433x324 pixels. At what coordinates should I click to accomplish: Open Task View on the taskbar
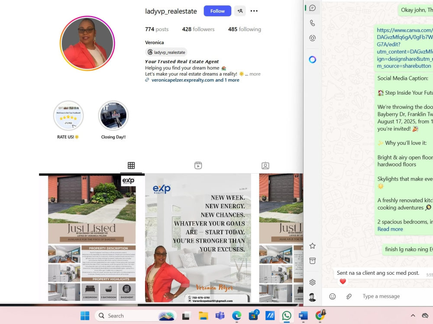pos(186,316)
